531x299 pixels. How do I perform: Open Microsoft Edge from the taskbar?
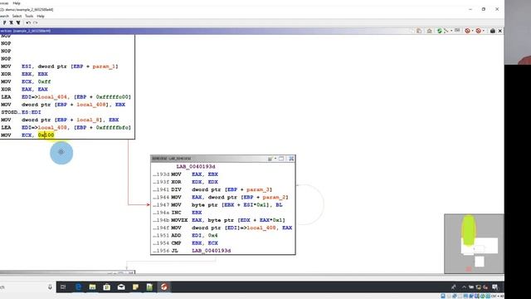78,287
